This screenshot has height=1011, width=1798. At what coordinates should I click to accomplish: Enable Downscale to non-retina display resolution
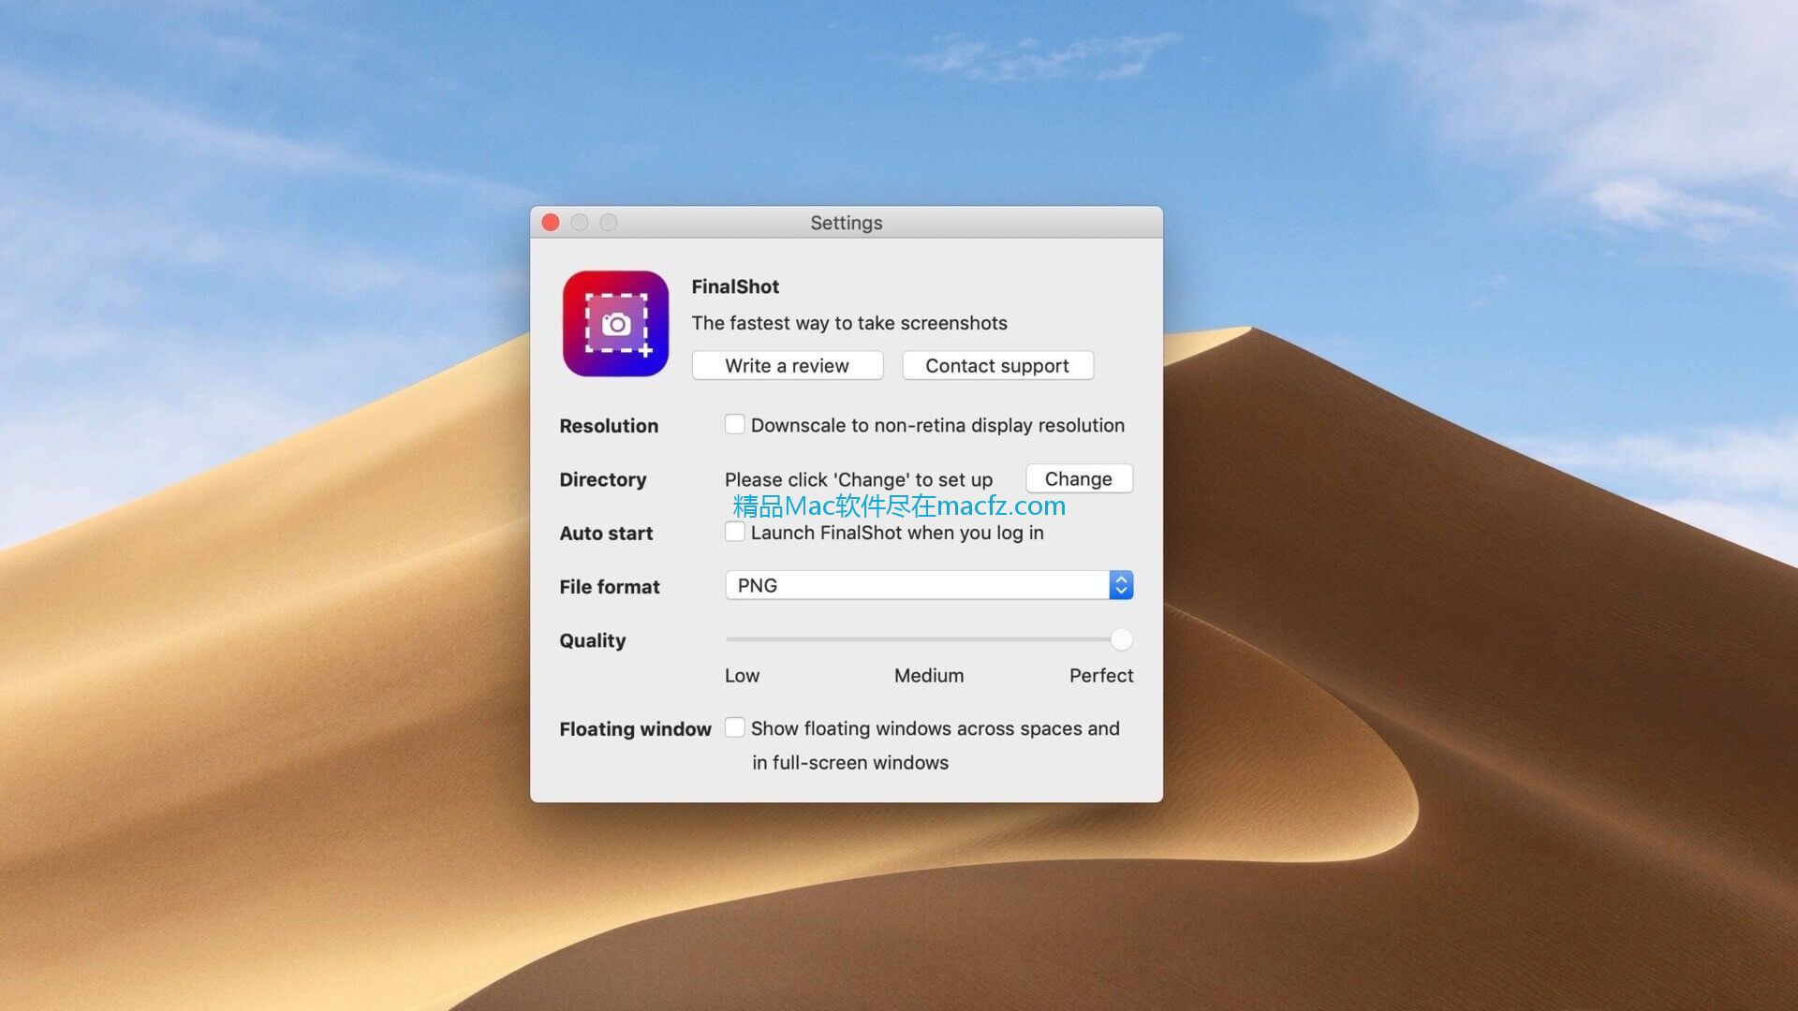tap(735, 425)
